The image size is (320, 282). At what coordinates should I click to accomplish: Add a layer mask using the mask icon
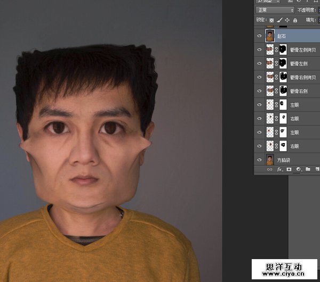tap(289, 169)
